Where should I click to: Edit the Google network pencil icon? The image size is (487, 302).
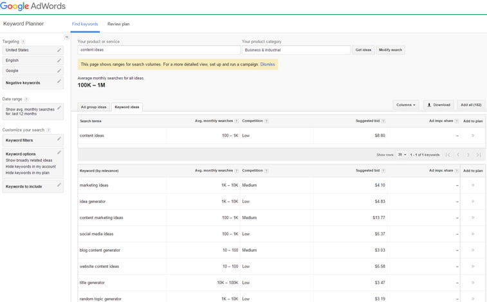coord(59,71)
